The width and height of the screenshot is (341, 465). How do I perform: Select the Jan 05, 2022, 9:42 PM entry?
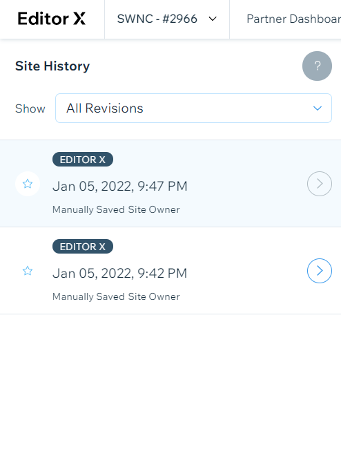pos(170,270)
